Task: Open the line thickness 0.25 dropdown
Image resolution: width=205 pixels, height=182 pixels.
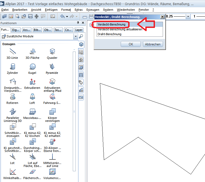Action: [x=188, y=17]
